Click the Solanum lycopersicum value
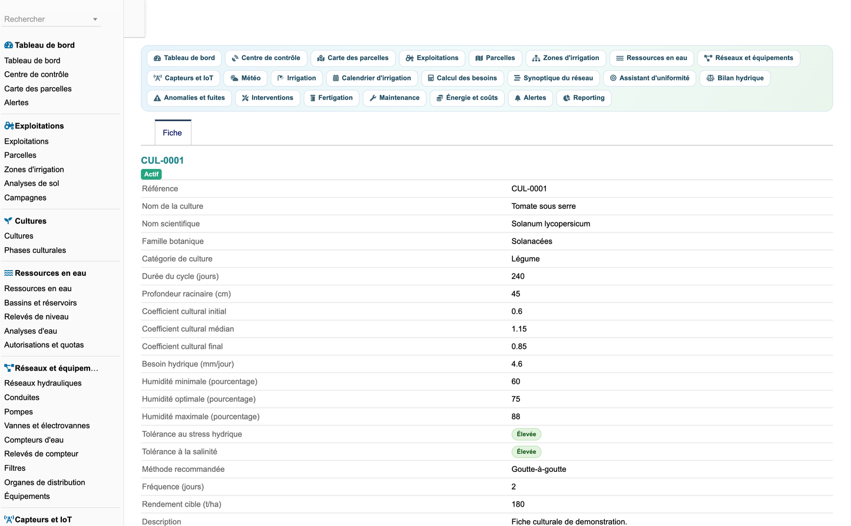The height and width of the screenshot is (526, 851). [551, 224]
